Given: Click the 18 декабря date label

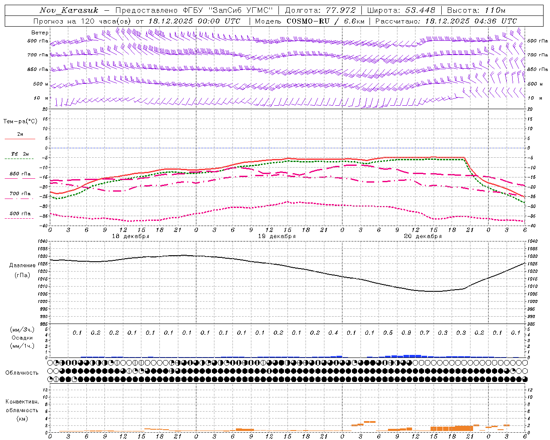Looking at the screenshot, I should [x=131, y=236].
